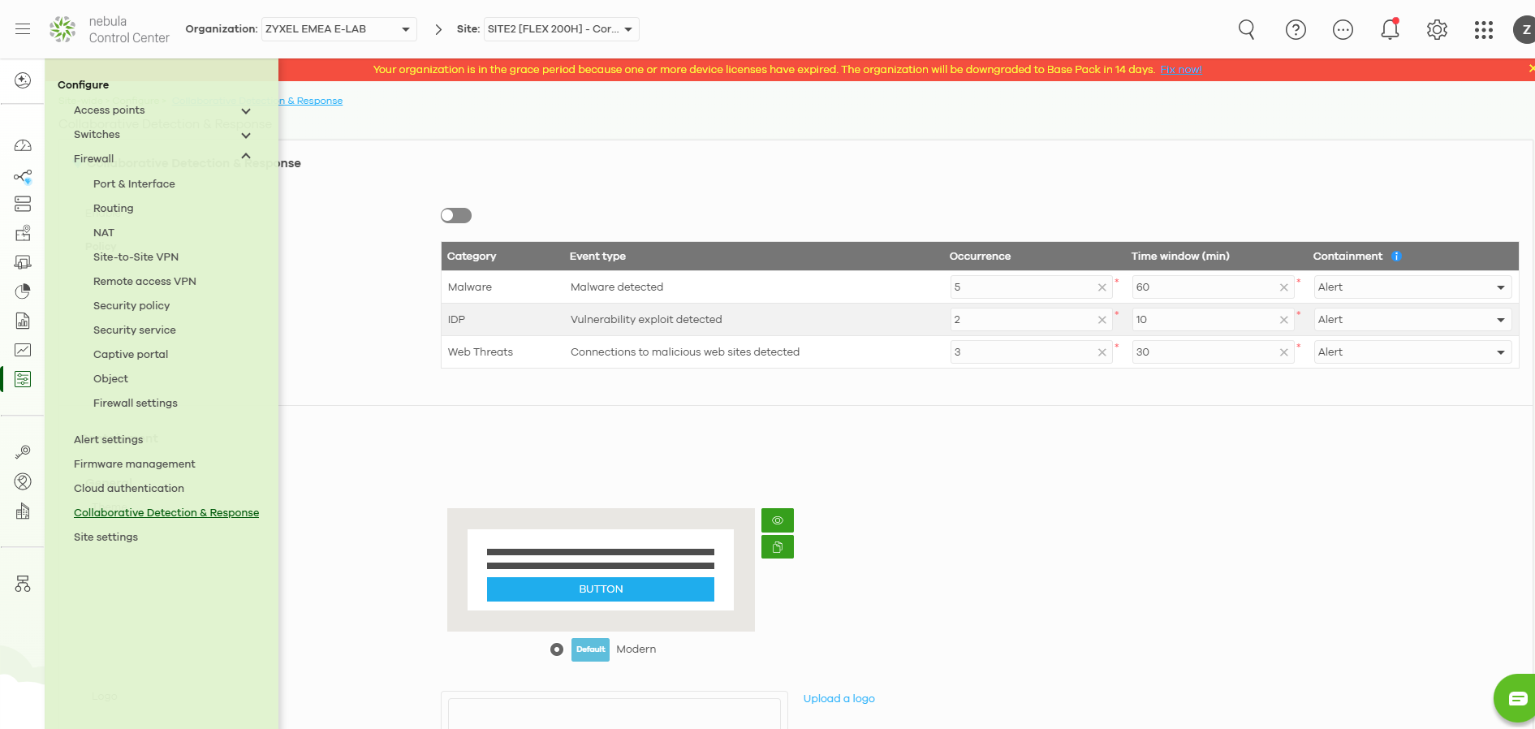Open Site-to-Site VPN menu item
The width and height of the screenshot is (1535, 729).
click(136, 257)
